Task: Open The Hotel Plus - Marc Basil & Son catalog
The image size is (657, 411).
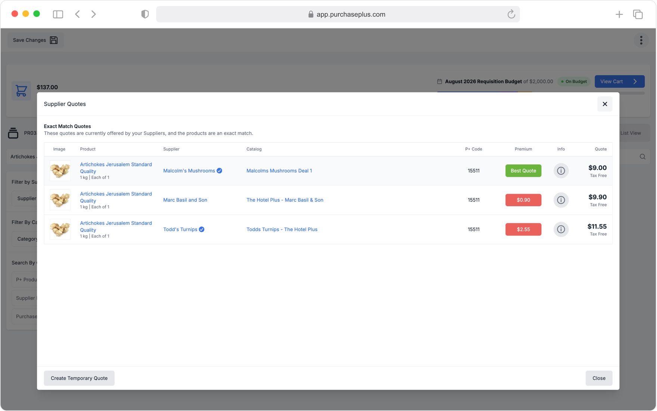Action: [x=285, y=200]
